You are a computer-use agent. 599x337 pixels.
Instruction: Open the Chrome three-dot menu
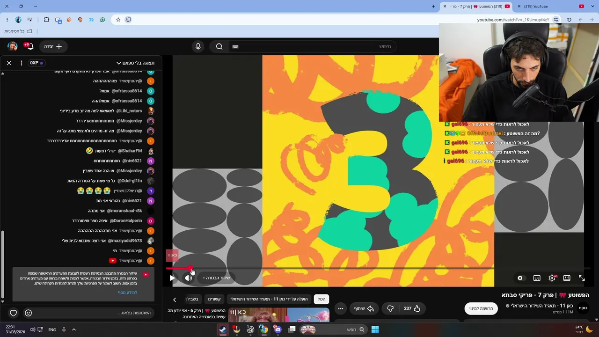point(7,20)
